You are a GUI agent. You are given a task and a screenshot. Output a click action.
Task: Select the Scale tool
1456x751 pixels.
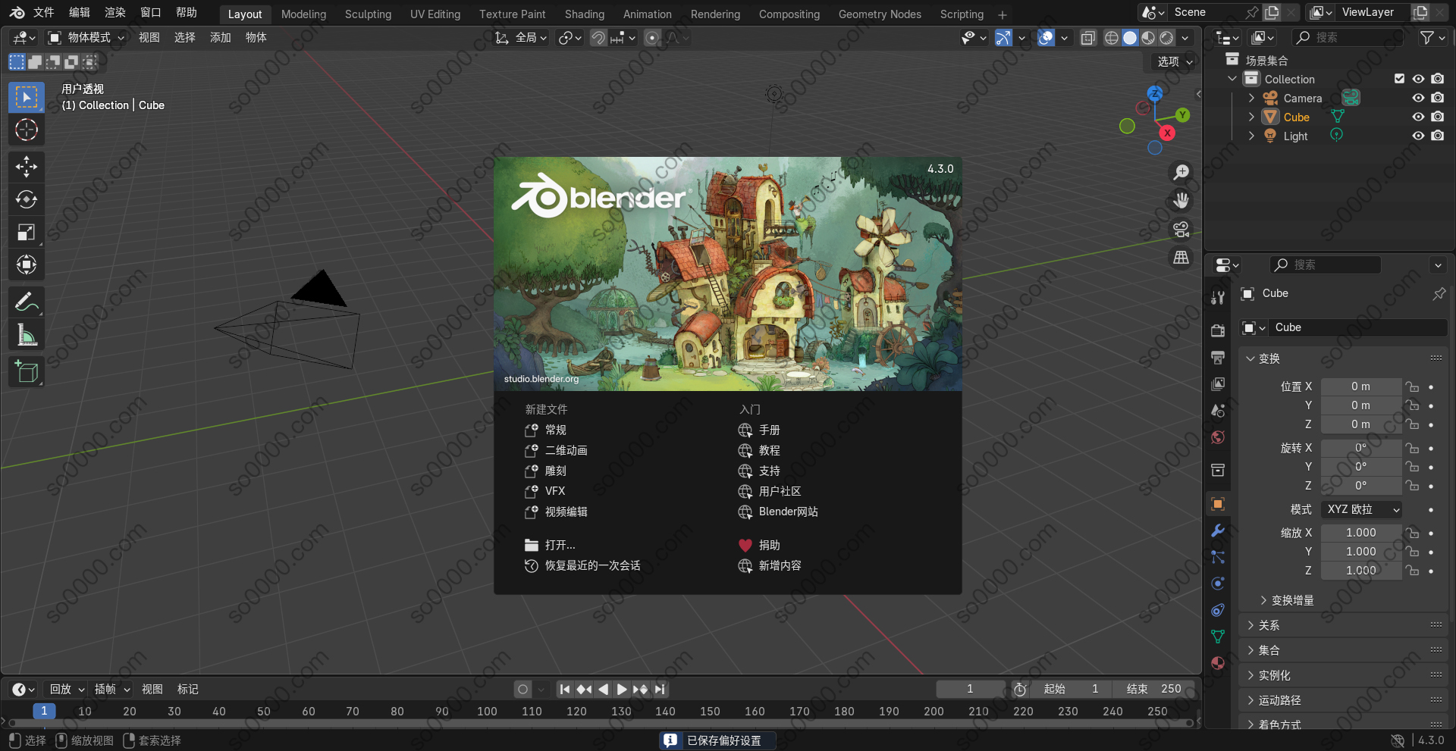point(27,232)
